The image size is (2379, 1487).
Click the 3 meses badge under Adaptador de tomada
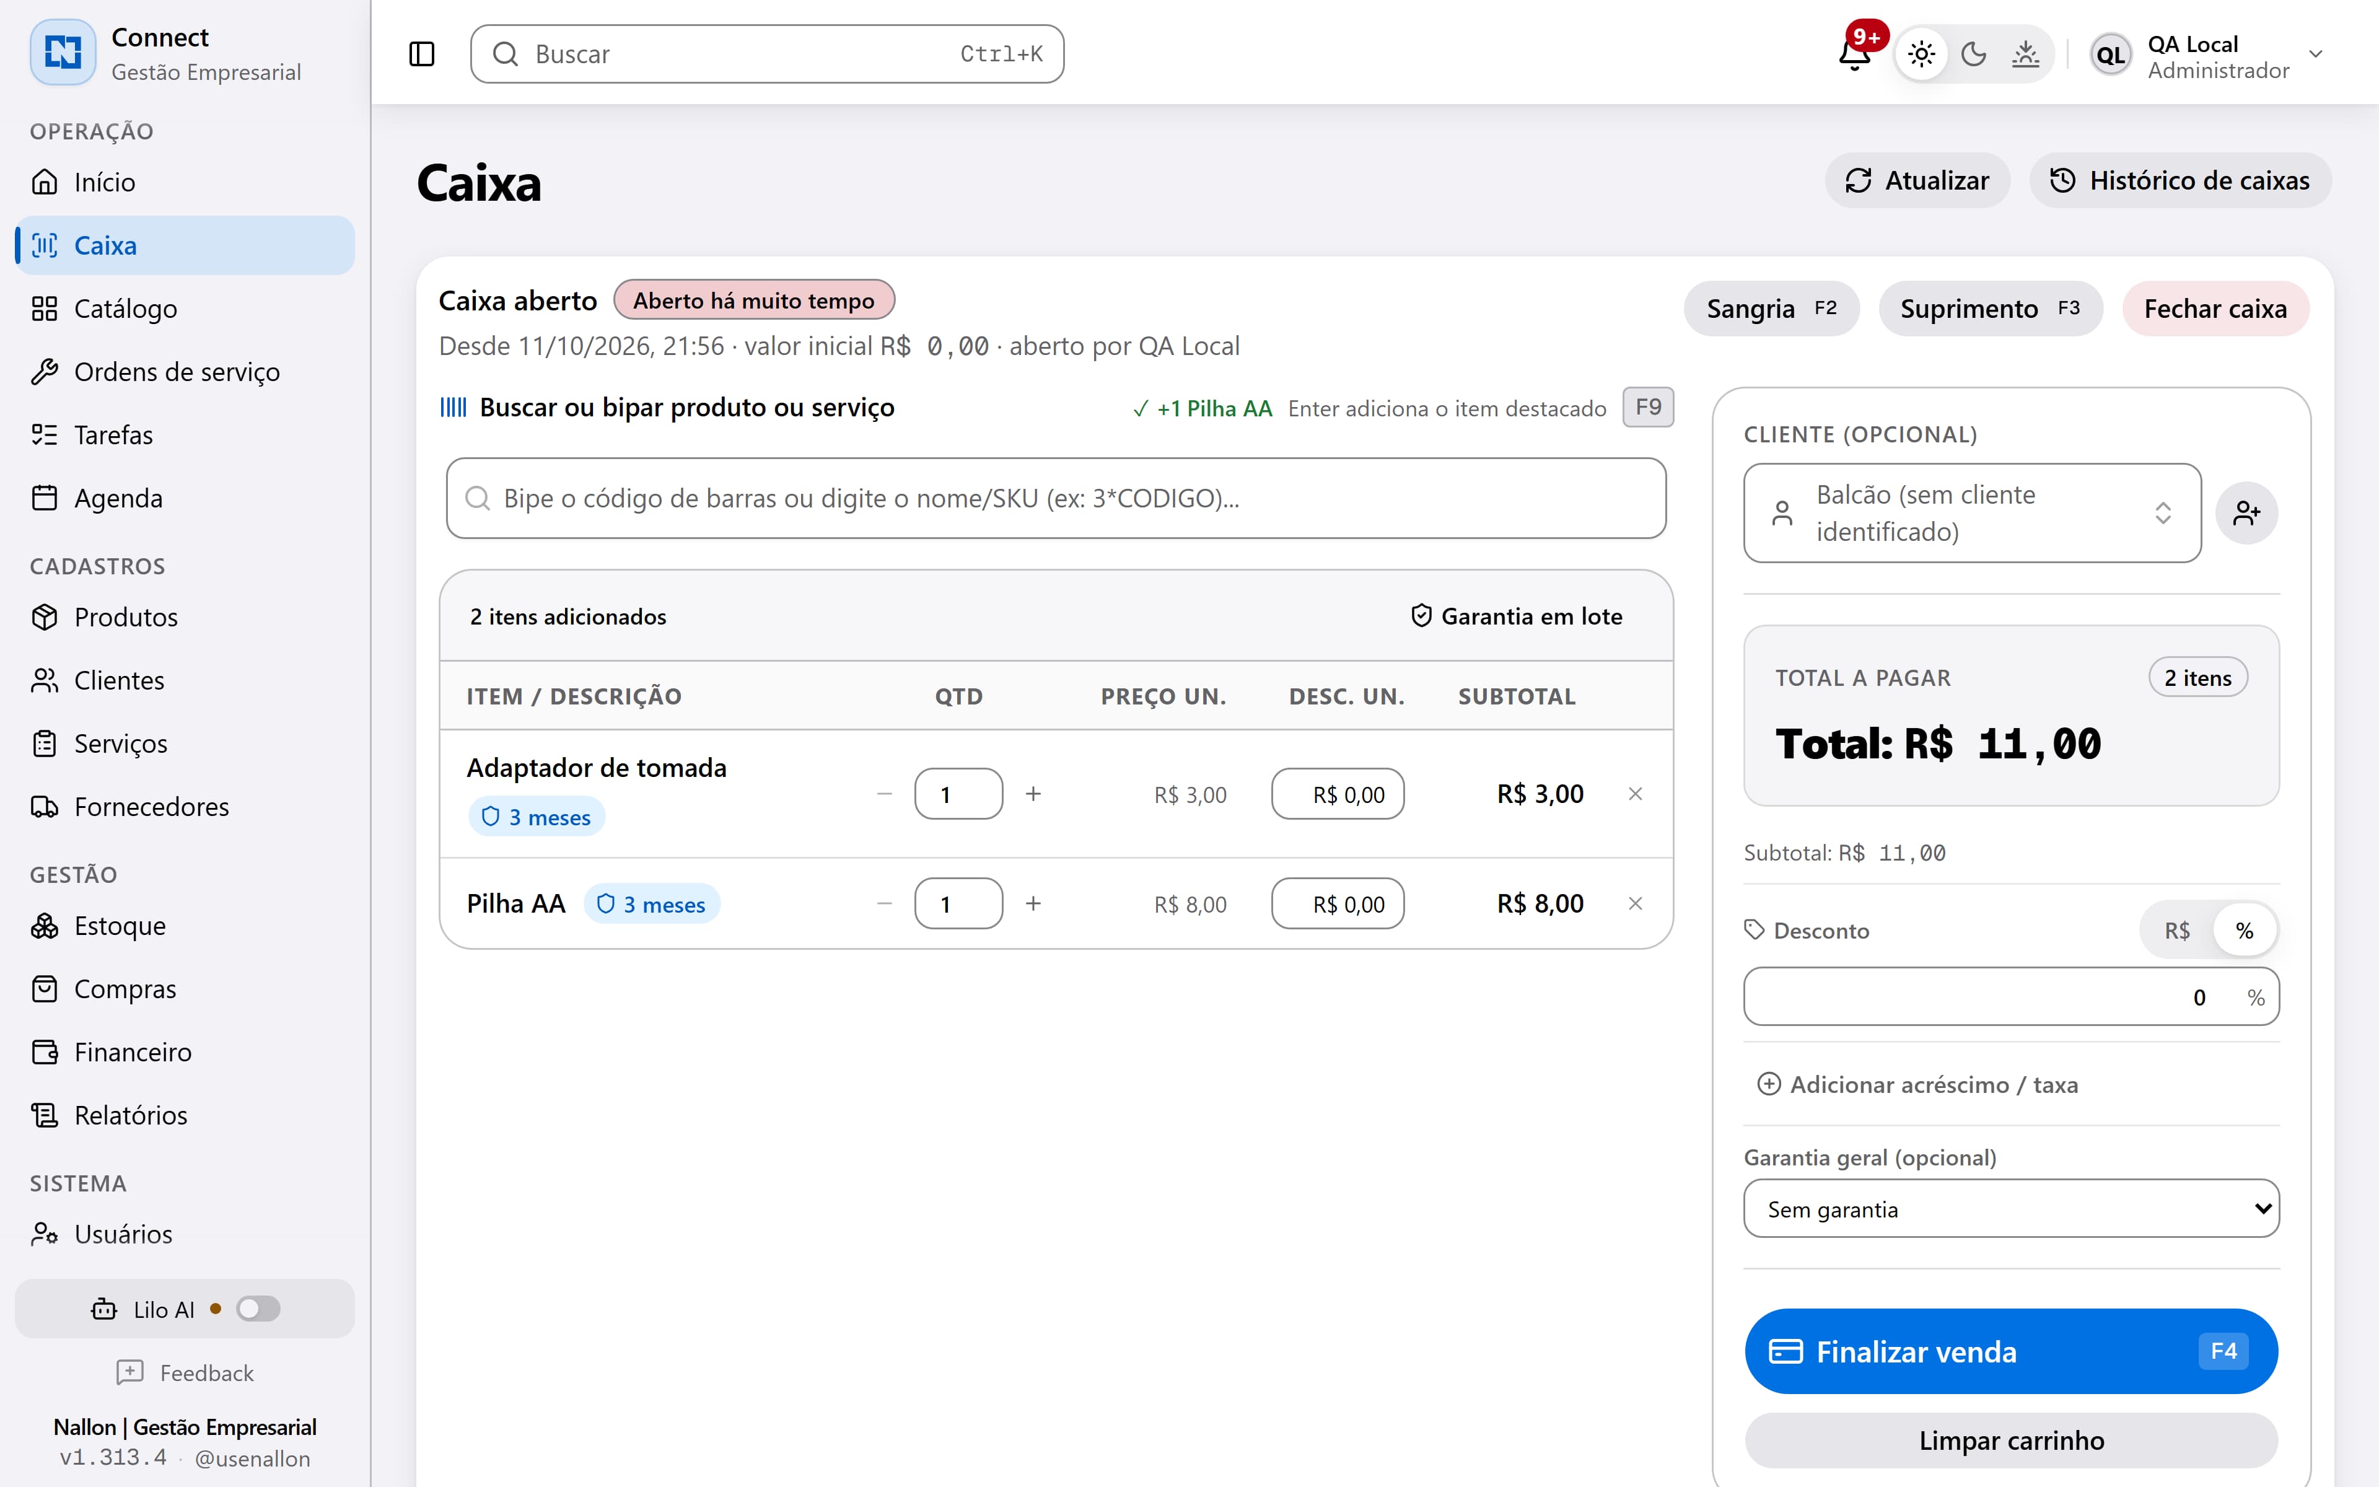click(537, 816)
